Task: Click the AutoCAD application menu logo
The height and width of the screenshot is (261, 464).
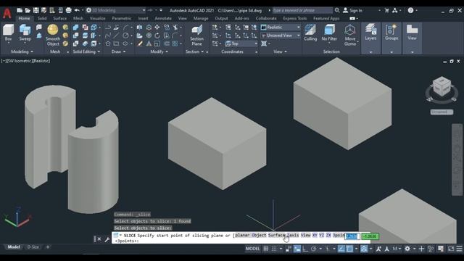Action: click(7, 13)
